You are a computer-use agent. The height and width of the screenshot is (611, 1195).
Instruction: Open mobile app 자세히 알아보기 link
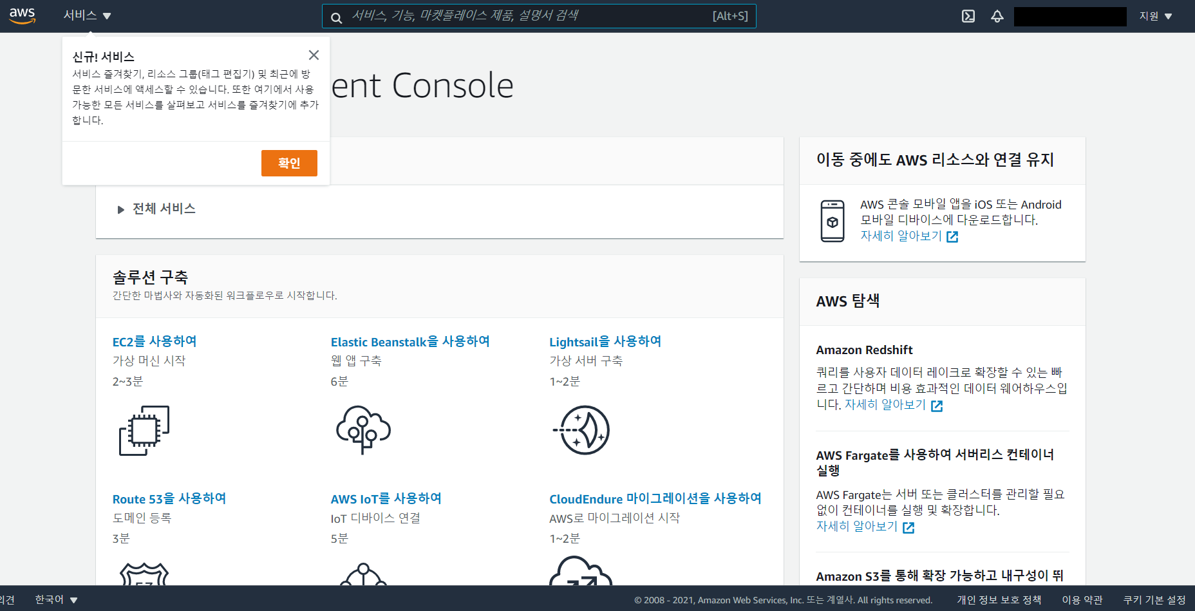coord(901,236)
